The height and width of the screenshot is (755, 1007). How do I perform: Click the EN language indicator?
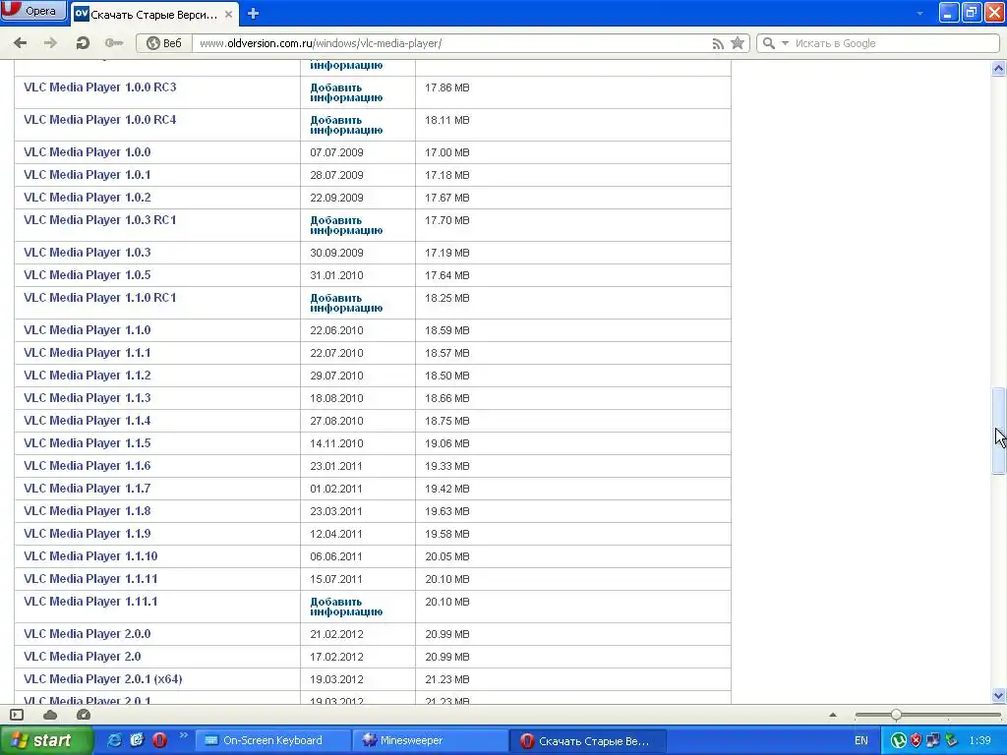(x=861, y=740)
